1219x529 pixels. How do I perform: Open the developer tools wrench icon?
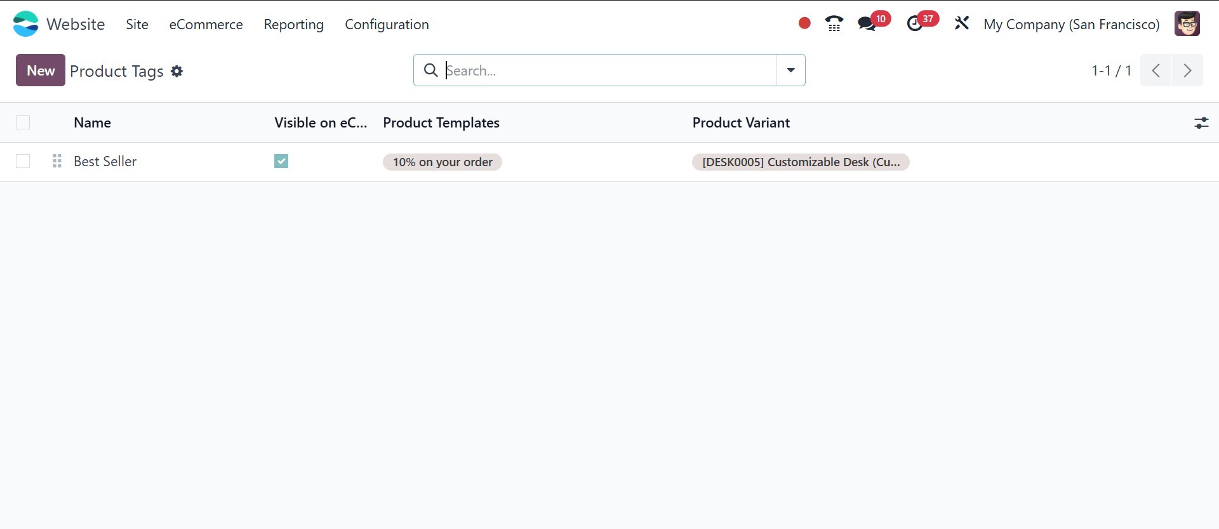tap(962, 24)
